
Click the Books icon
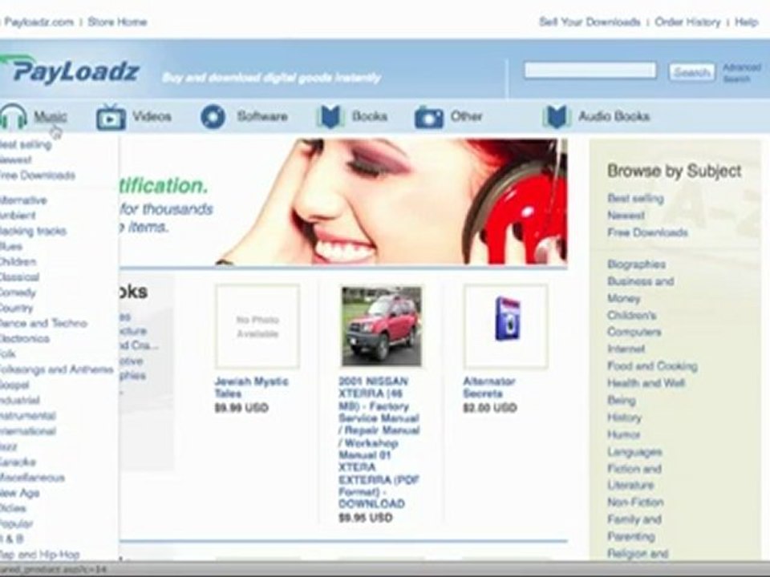click(x=330, y=117)
